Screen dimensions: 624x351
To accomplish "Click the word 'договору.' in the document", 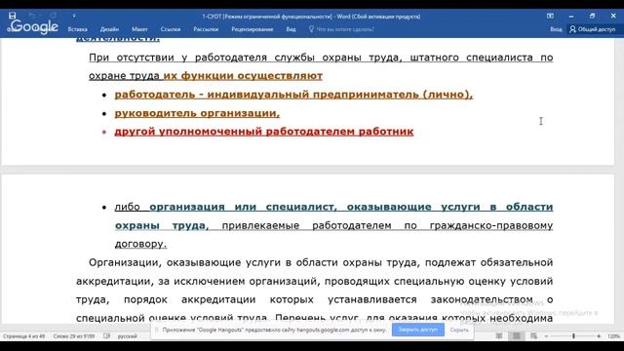I will (x=140, y=244).
